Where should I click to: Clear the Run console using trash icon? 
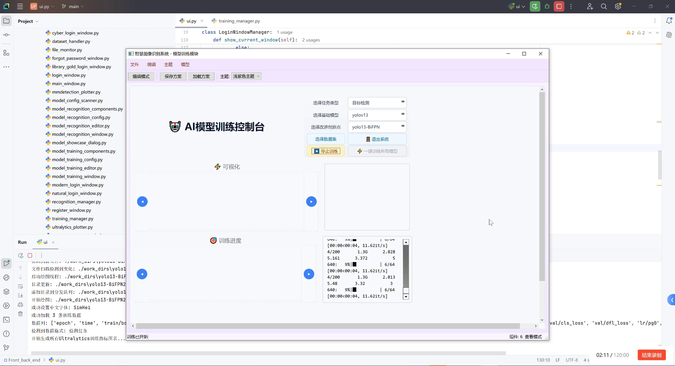point(20,314)
